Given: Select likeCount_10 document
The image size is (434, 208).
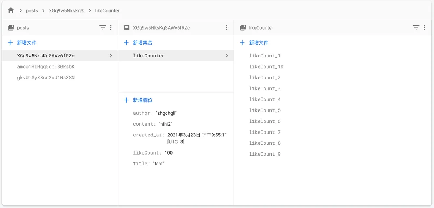Looking at the screenshot, I should (266, 67).
